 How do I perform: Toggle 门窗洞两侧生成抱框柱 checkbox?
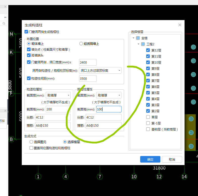coord(26,32)
